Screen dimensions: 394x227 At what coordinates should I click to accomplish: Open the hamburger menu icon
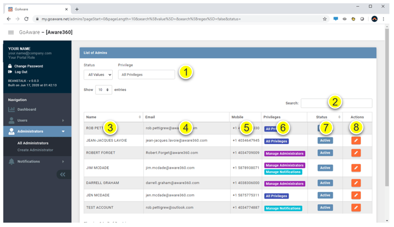(x=11, y=33)
